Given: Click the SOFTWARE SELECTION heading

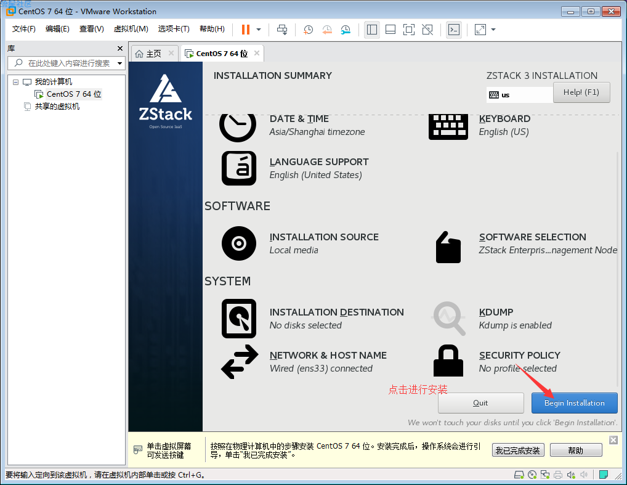Looking at the screenshot, I should tap(533, 237).
